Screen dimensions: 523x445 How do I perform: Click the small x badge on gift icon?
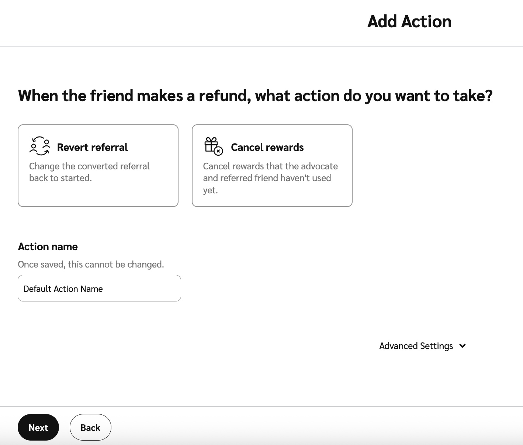(x=218, y=151)
